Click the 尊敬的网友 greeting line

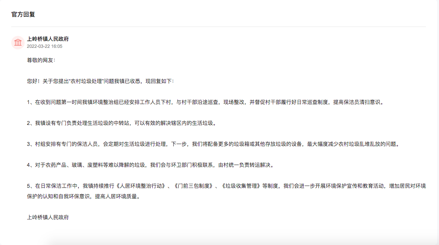pyautogui.click(x=41, y=60)
